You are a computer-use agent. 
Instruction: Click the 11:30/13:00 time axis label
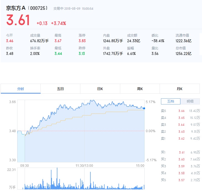tap(84, 166)
